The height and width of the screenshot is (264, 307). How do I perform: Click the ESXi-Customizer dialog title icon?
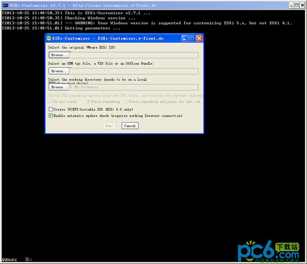pyautogui.click(x=49, y=38)
